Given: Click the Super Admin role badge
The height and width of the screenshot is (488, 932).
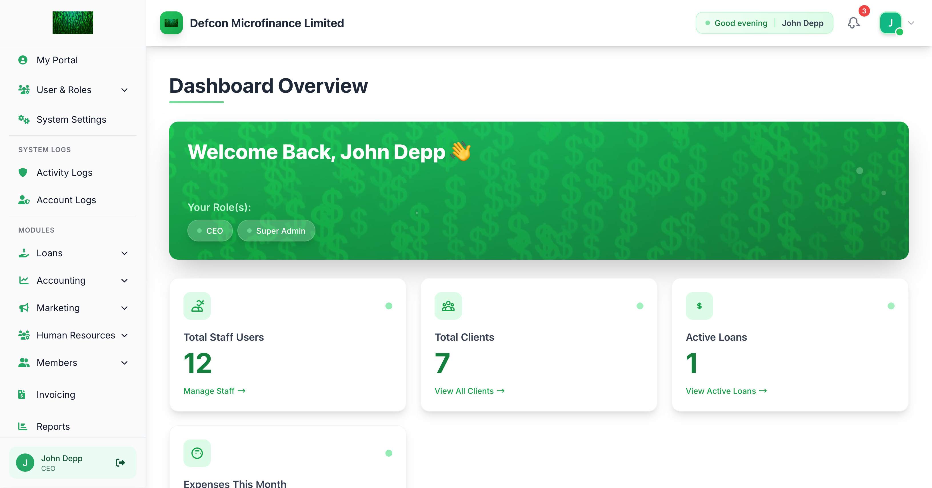Looking at the screenshot, I should 276,231.
